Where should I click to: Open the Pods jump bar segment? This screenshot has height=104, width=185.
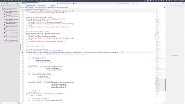click(22, 8)
